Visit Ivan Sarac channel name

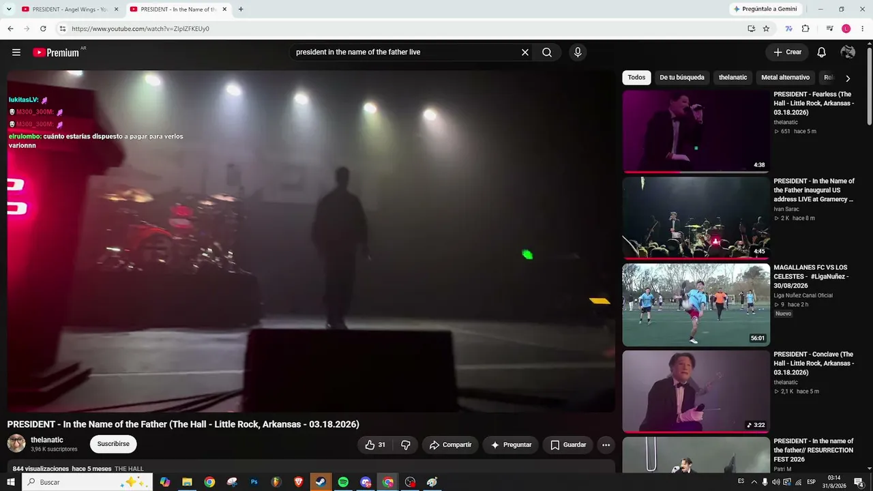pyautogui.click(x=786, y=209)
